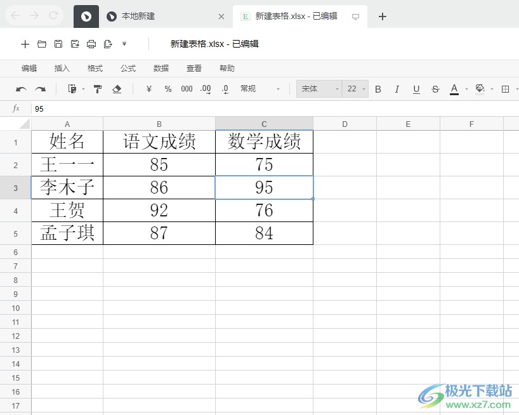
Task: Click the export file icon
Action: coord(108,44)
